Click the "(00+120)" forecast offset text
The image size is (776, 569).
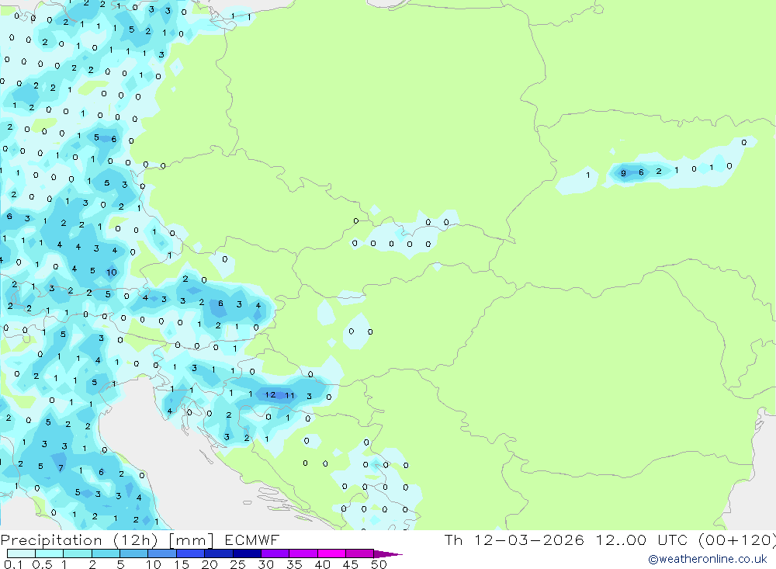(736, 540)
